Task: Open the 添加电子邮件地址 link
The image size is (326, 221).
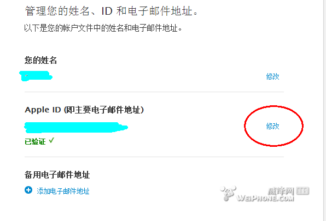Action: pos(63,191)
